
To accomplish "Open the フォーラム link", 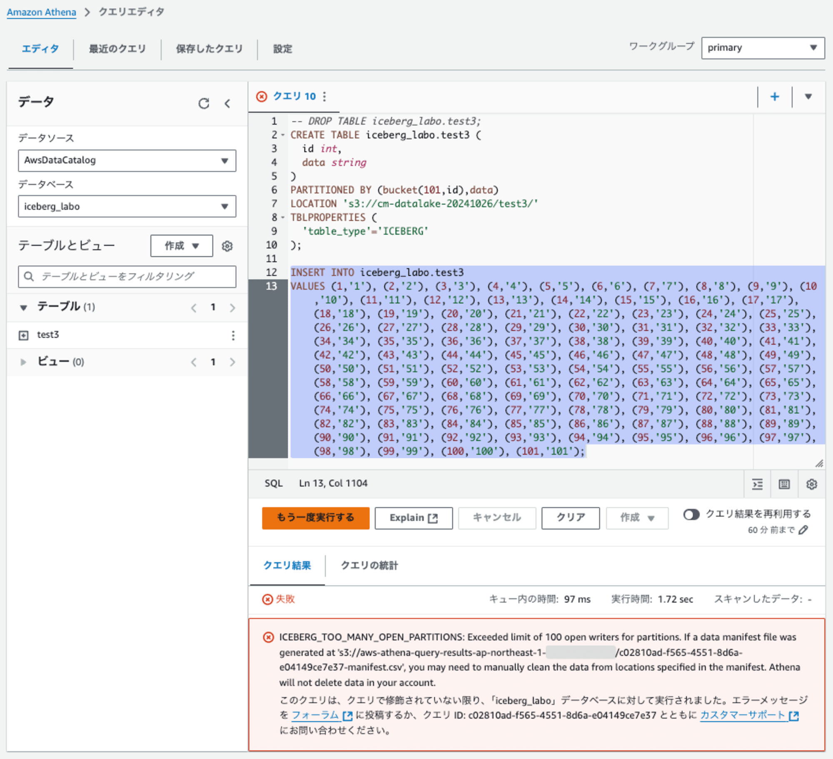I will 322,716.
